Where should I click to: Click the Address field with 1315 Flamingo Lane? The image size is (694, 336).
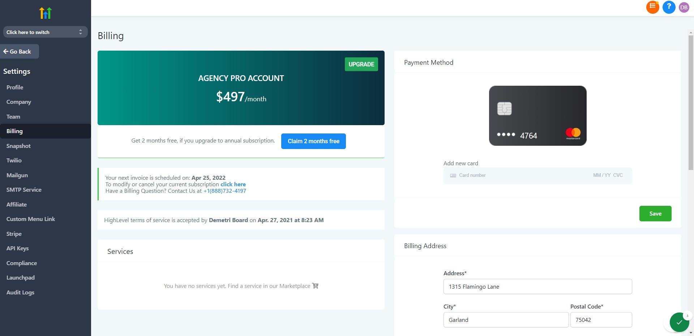pyautogui.click(x=537, y=286)
